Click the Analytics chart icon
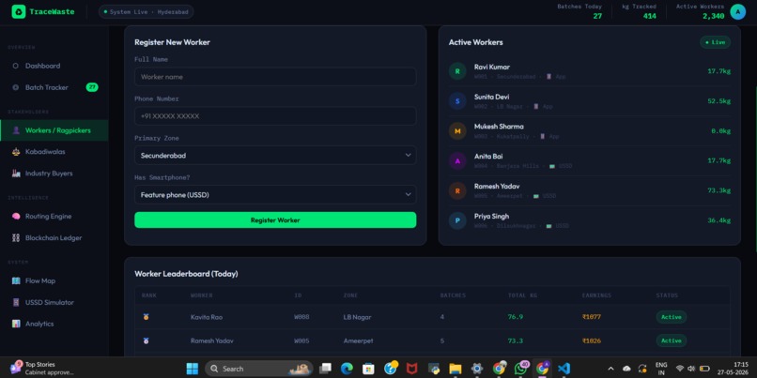Viewport: 757px width, 378px height. (15, 324)
